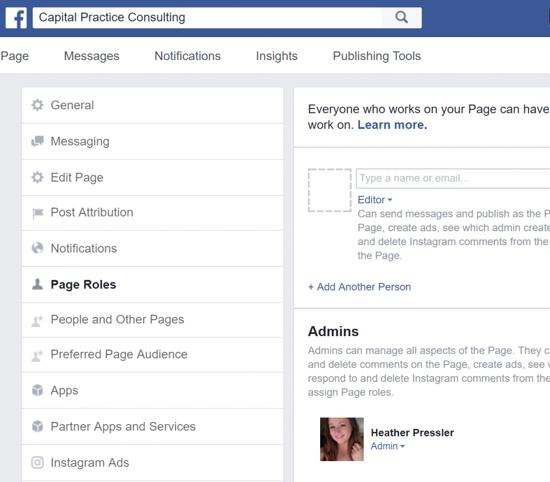Click the empty dashed profile placeholder

pyautogui.click(x=330, y=190)
